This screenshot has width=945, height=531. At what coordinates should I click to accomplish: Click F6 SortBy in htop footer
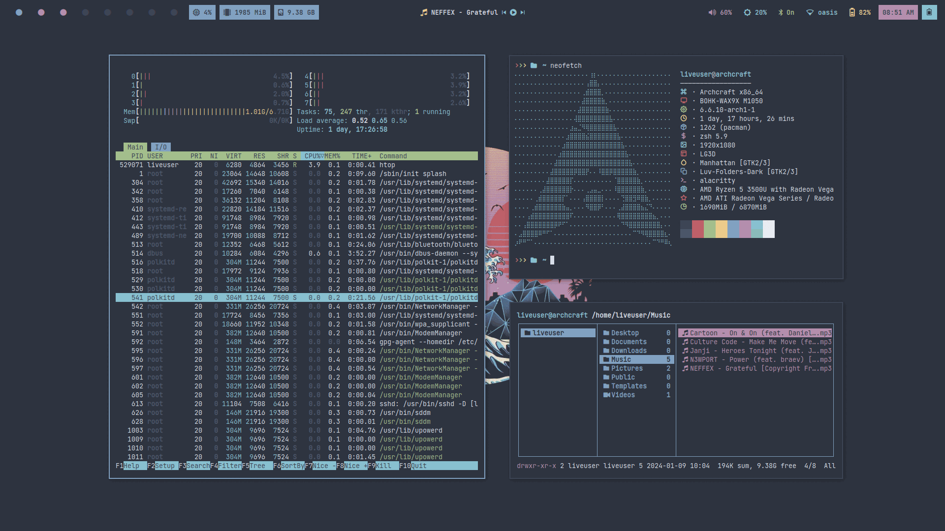292,466
